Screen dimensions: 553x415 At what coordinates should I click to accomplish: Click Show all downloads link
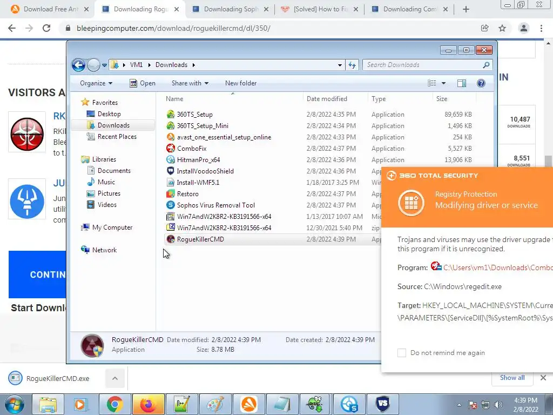point(512,378)
